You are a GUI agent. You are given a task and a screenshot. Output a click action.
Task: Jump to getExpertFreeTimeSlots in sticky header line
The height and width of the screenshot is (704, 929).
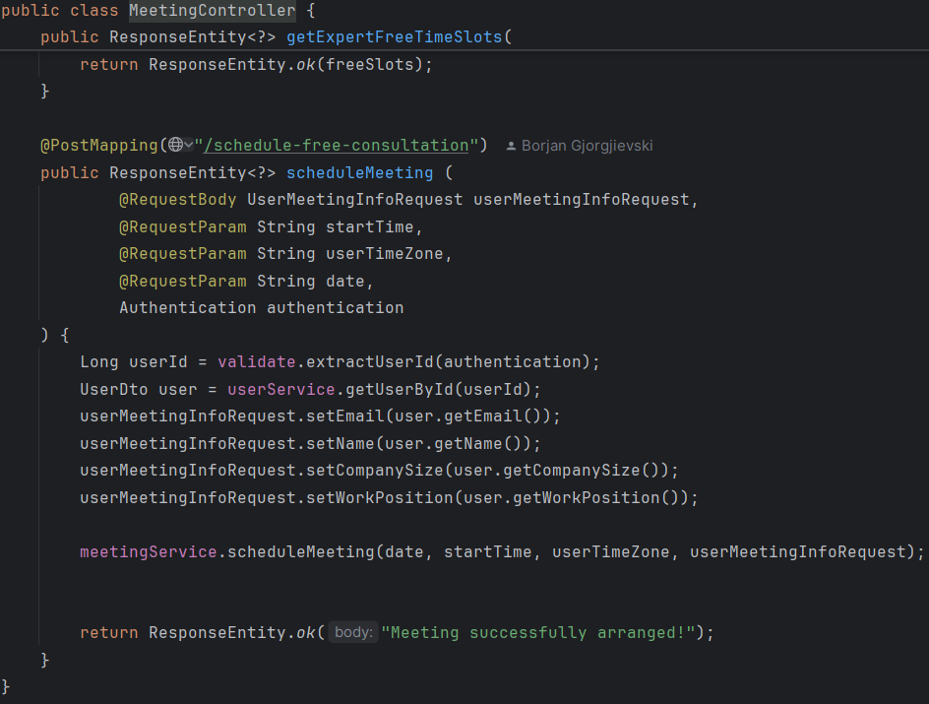click(x=394, y=37)
